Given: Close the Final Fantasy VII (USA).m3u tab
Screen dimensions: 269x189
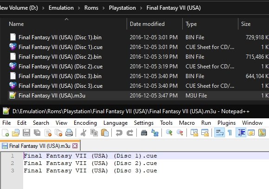Looking at the screenshot, I should pos(75,146).
